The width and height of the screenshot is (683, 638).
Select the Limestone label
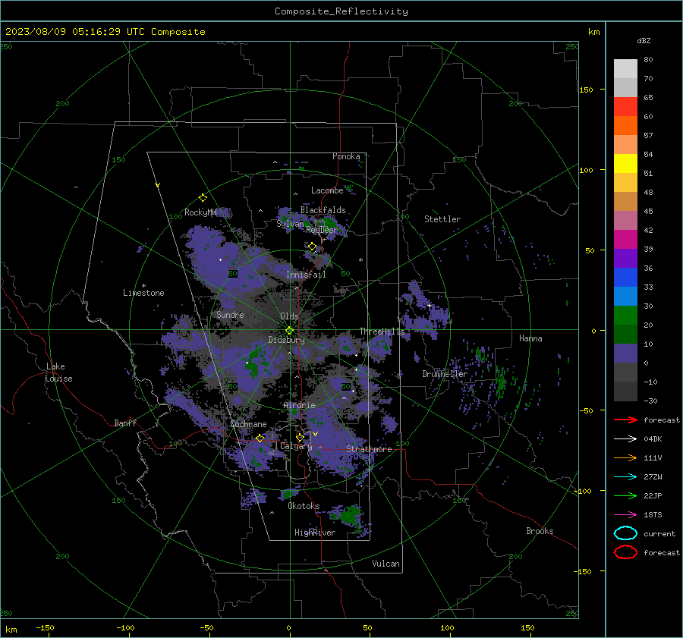point(143,293)
